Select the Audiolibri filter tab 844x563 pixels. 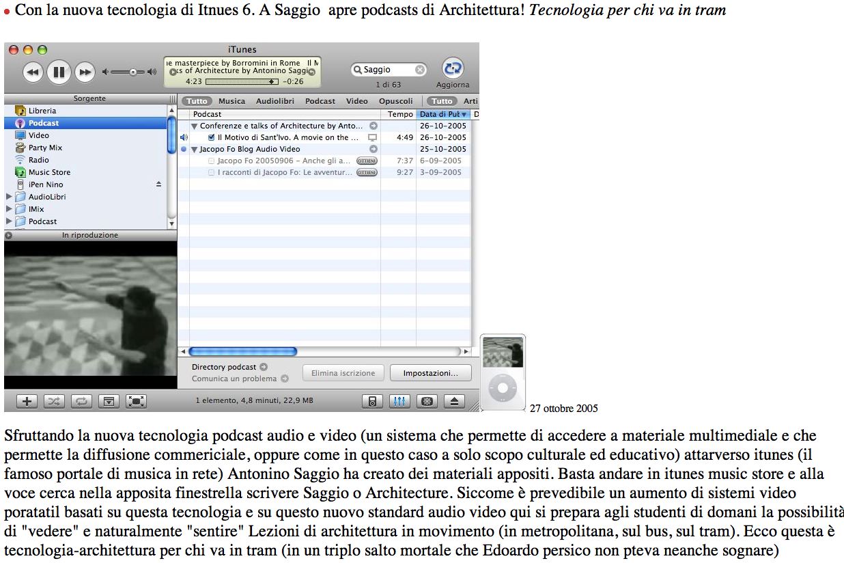(x=275, y=101)
